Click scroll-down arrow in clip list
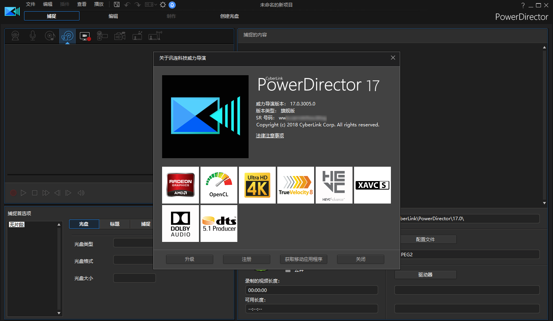This screenshot has height=321, width=553. [59, 313]
